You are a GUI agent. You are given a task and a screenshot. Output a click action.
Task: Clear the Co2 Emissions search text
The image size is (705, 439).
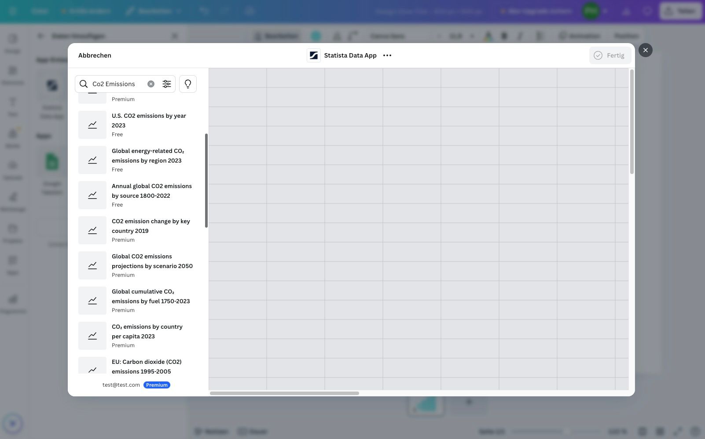(x=151, y=84)
